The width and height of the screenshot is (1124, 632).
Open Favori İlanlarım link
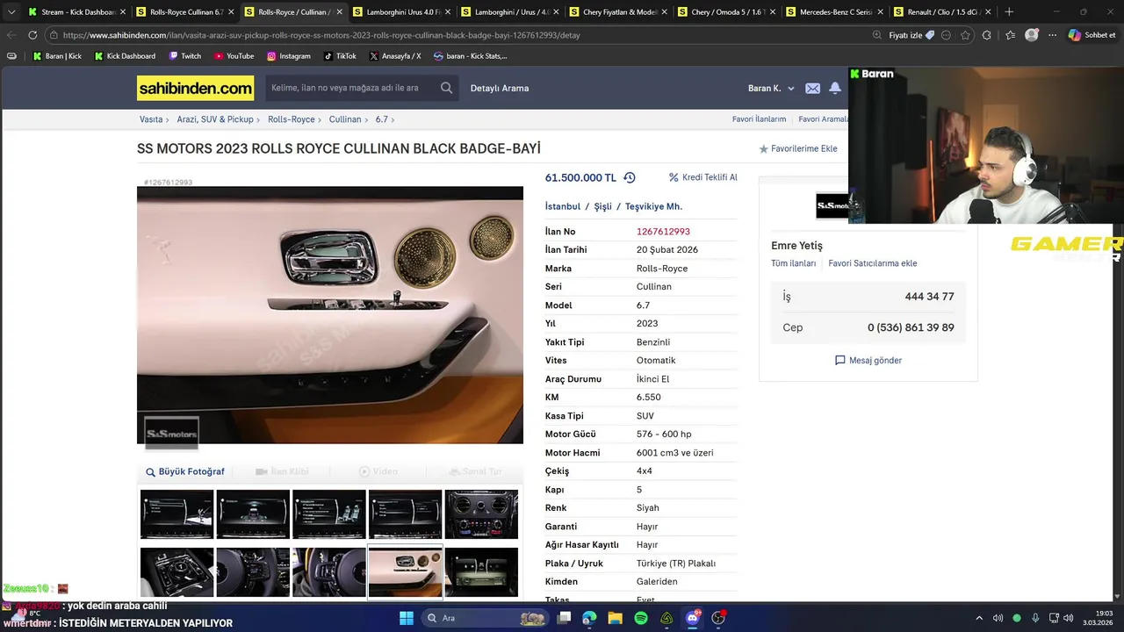(759, 119)
